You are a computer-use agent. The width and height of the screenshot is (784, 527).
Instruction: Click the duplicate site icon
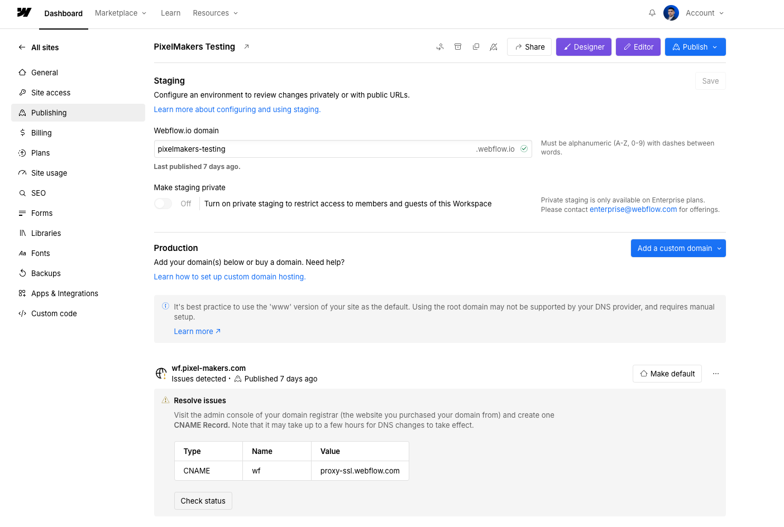(x=476, y=47)
